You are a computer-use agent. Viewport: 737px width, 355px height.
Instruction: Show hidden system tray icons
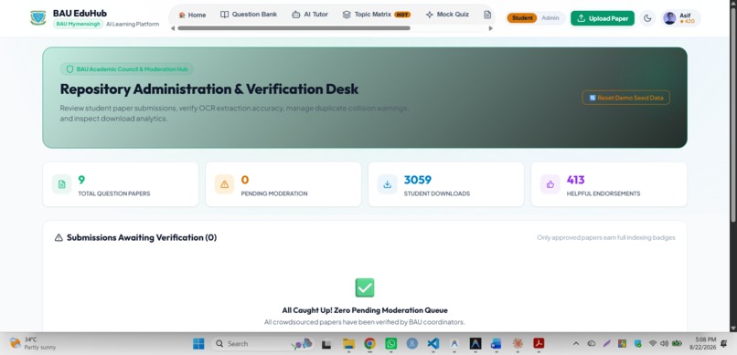pyautogui.click(x=576, y=344)
